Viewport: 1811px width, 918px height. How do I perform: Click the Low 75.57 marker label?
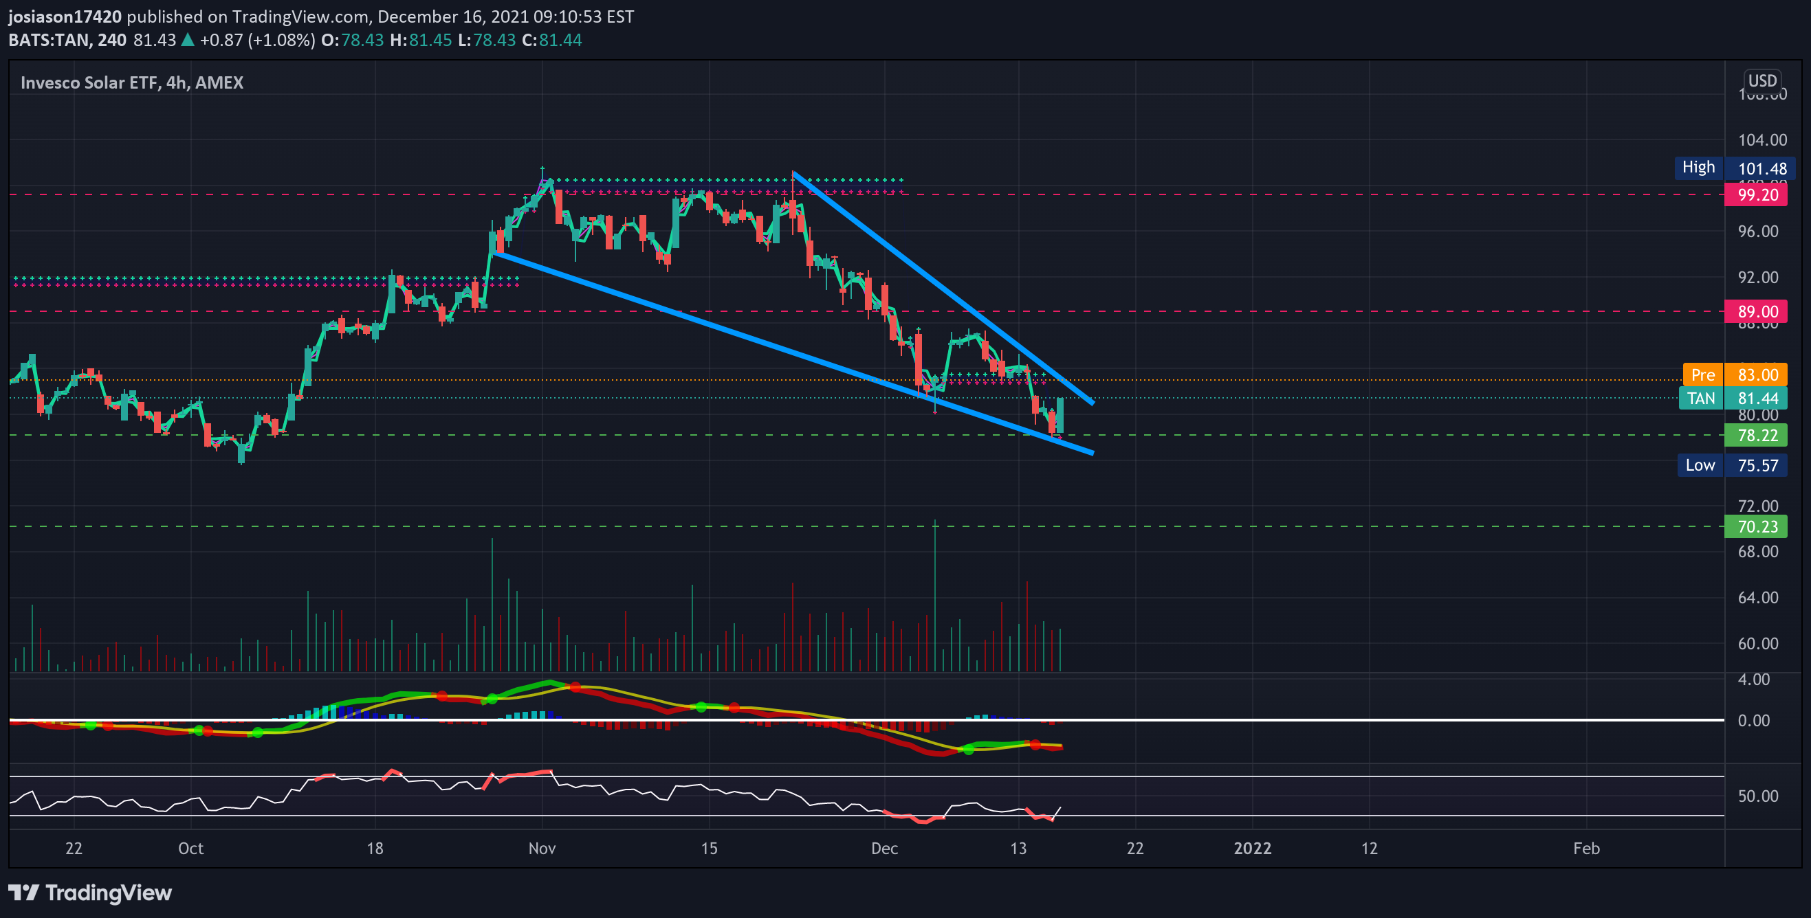1732,465
